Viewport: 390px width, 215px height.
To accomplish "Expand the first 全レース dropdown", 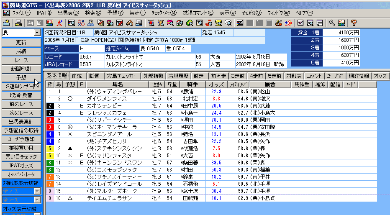I will (37, 191).
